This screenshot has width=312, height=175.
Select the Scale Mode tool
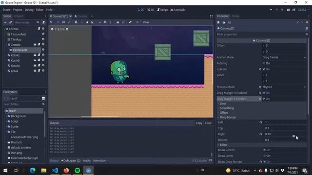click(x=69, y=22)
